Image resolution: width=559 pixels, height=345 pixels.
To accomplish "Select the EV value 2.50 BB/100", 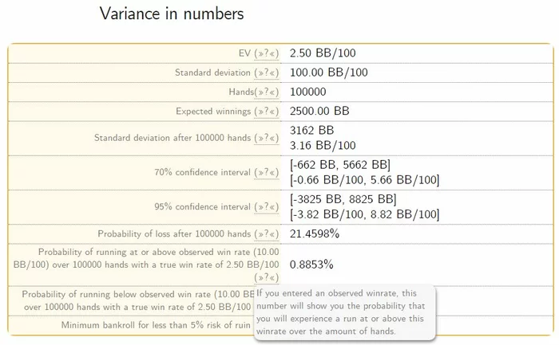I will pyautogui.click(x=324, y=53).
